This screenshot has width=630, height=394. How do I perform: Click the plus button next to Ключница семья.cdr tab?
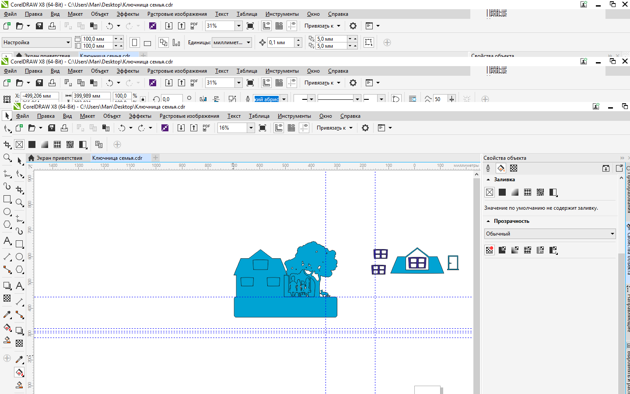155,158
